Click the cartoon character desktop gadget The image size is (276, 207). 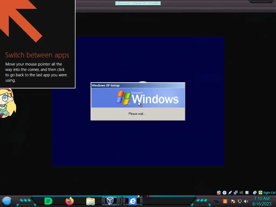(8, 103)
